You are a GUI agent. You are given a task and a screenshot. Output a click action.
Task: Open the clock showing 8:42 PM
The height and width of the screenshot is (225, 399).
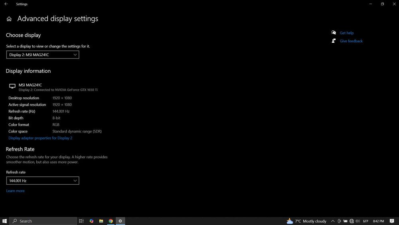coord(378,221)
